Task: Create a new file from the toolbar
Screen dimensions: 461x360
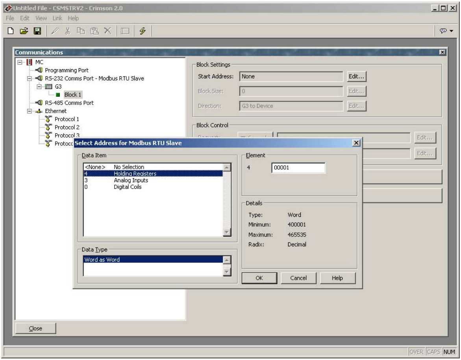Action: point(11,31)
